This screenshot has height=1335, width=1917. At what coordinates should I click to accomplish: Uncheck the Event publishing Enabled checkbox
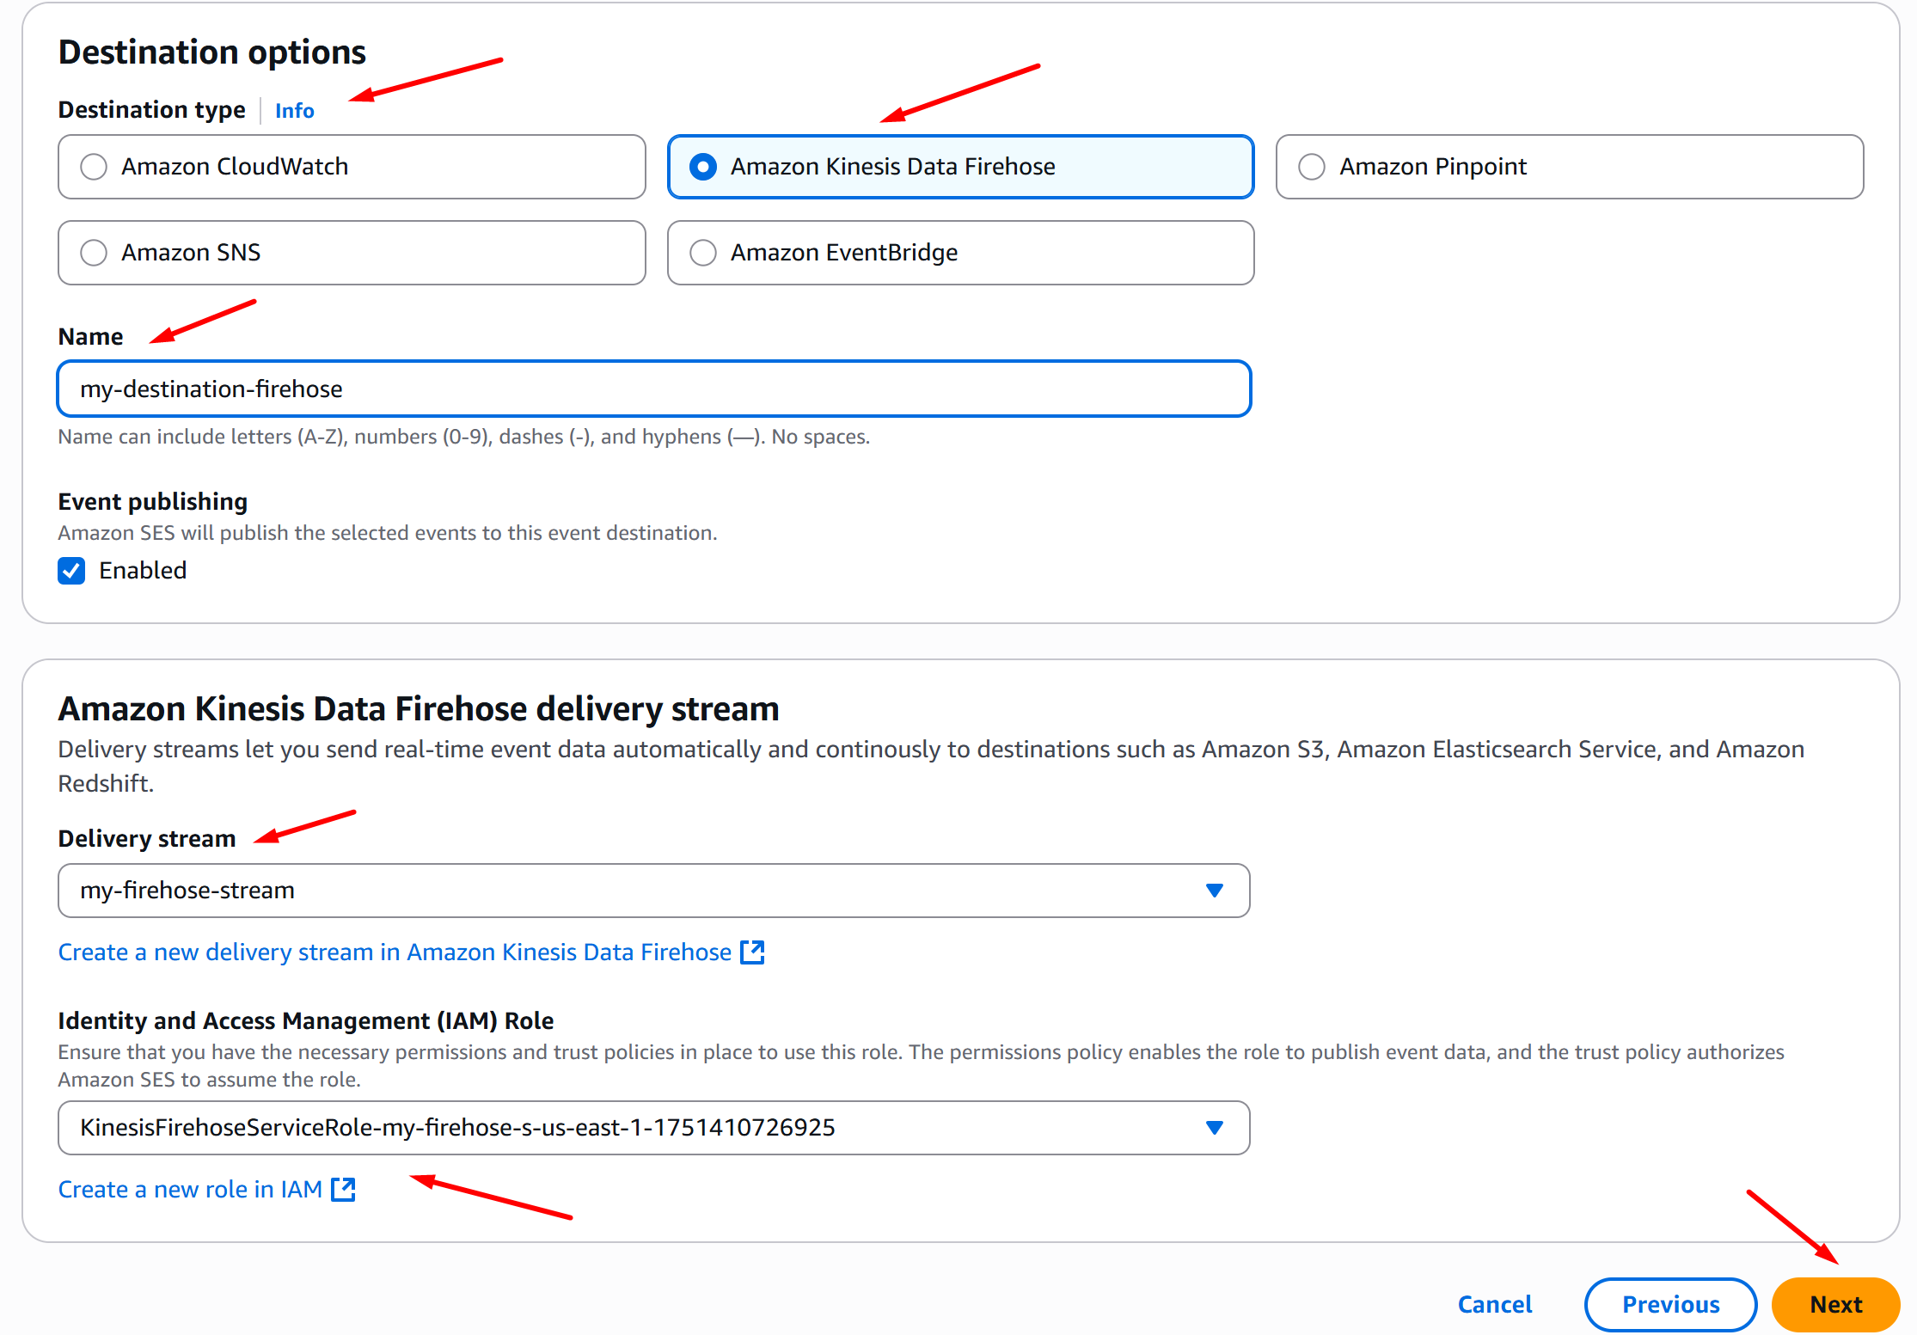pyautogui.click(x=71, y=571)
